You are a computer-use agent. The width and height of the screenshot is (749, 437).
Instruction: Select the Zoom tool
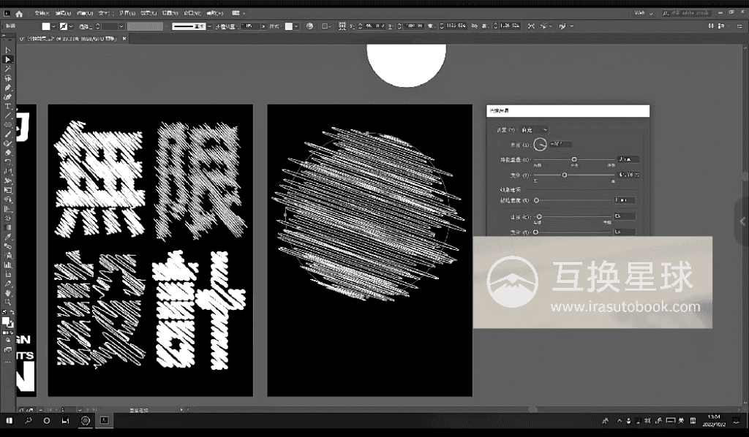coord(8,302)
